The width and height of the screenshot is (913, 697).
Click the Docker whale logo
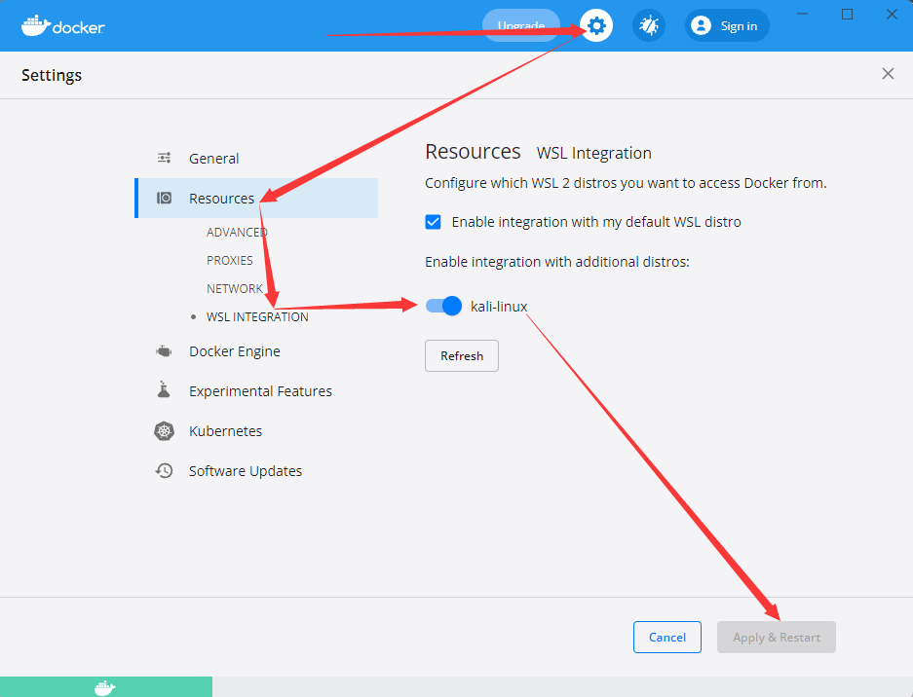tap(36, 25)
